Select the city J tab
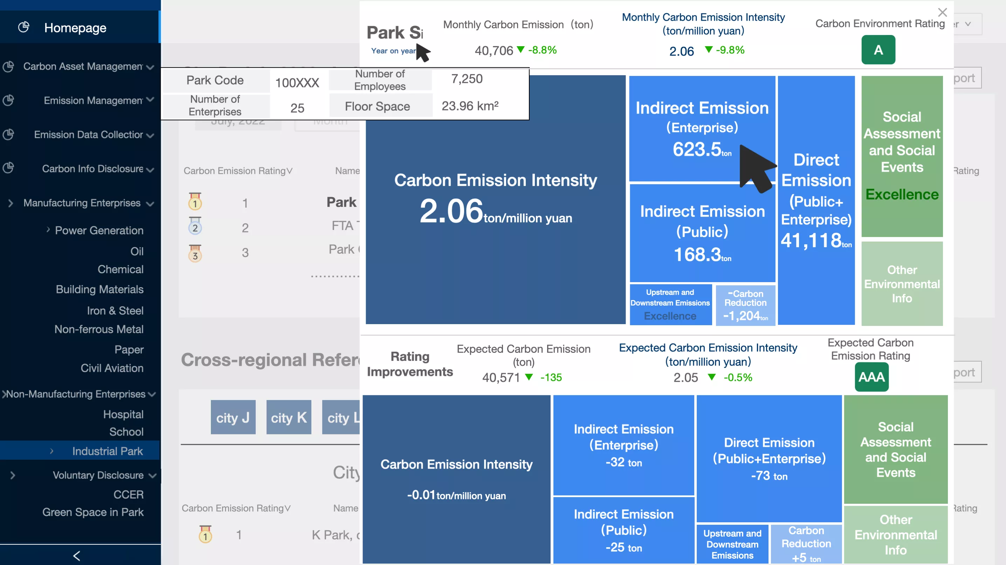The image size is (1006, 565). pos(233,417)
